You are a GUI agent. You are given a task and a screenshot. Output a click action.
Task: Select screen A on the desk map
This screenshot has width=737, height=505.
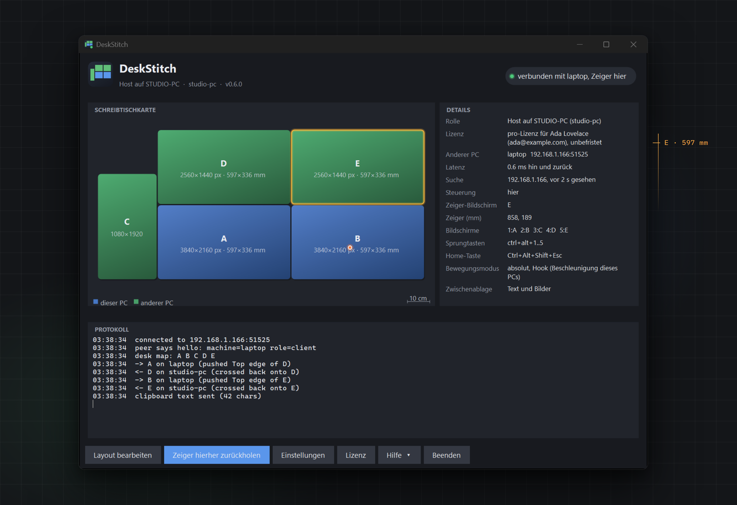click(224, 242)
